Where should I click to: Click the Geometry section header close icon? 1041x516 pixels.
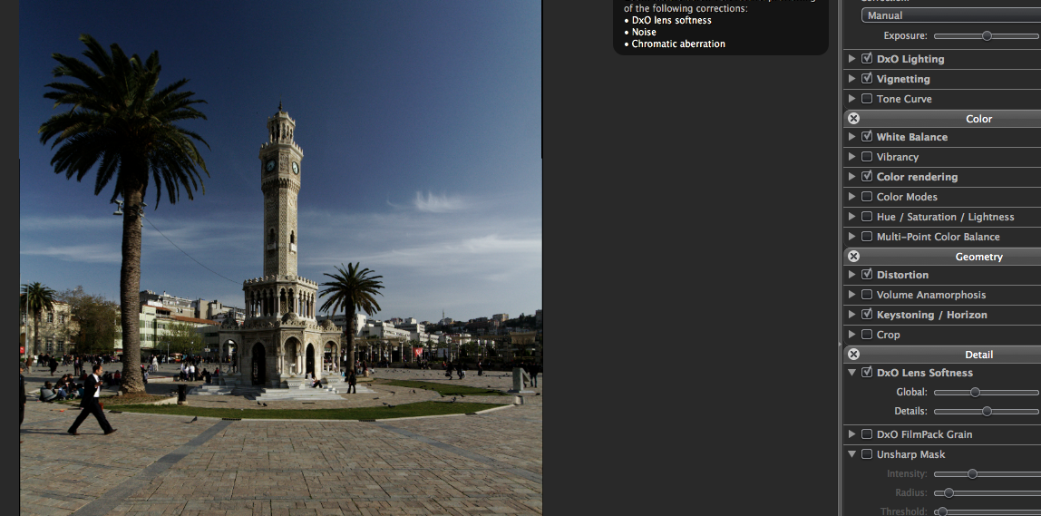[x=853, y=257]
